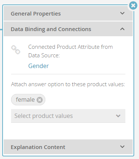Close the properties panel with X icon
The width and height of the screenshot is (139, 159).
133,6
